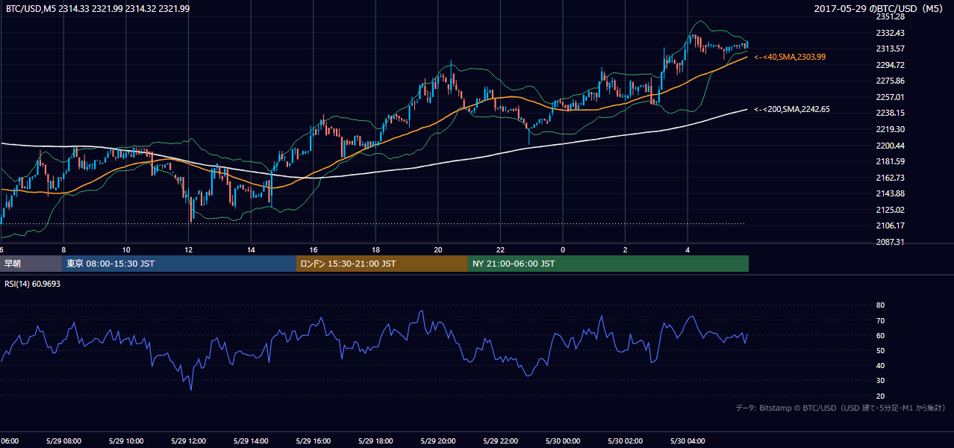
Task: Click hour tick 4 under price chart
Action: pyautogui.click(x=688, y=249)
